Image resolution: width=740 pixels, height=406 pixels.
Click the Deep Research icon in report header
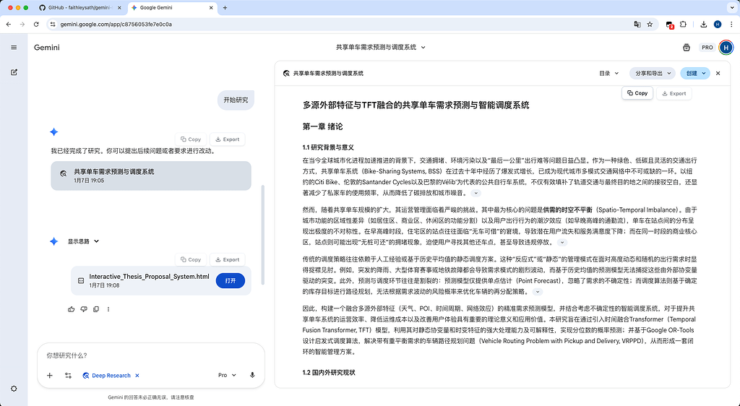pos(286,73)
